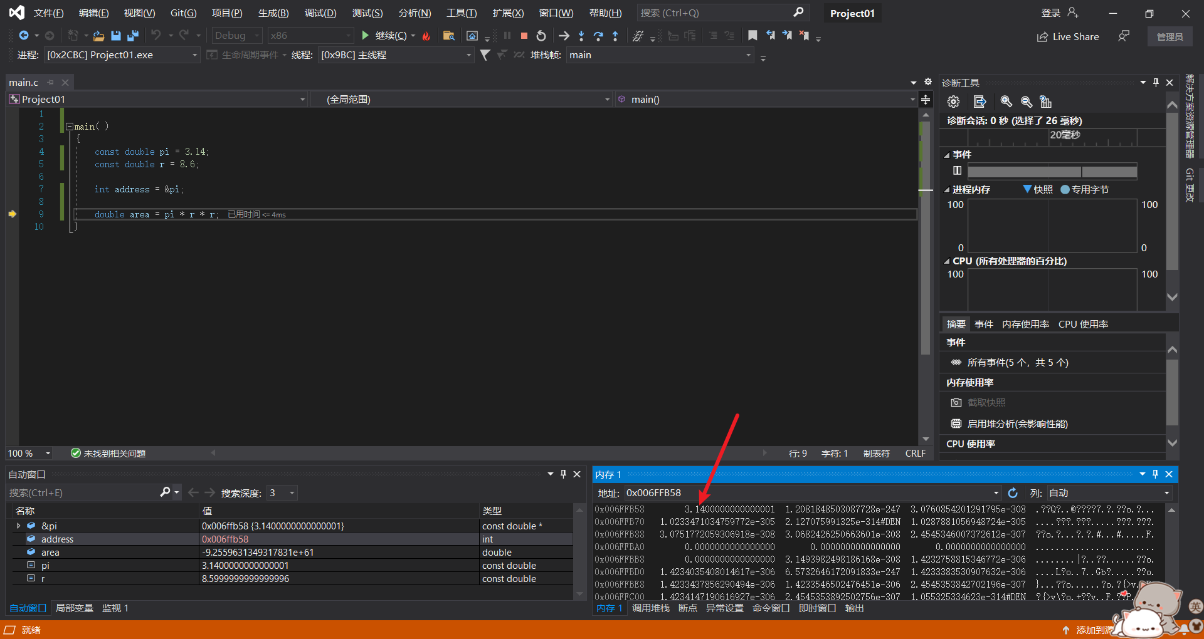Refresh the Memory 1 window
Screen dimensions: 1204x639
(1013, 493)
